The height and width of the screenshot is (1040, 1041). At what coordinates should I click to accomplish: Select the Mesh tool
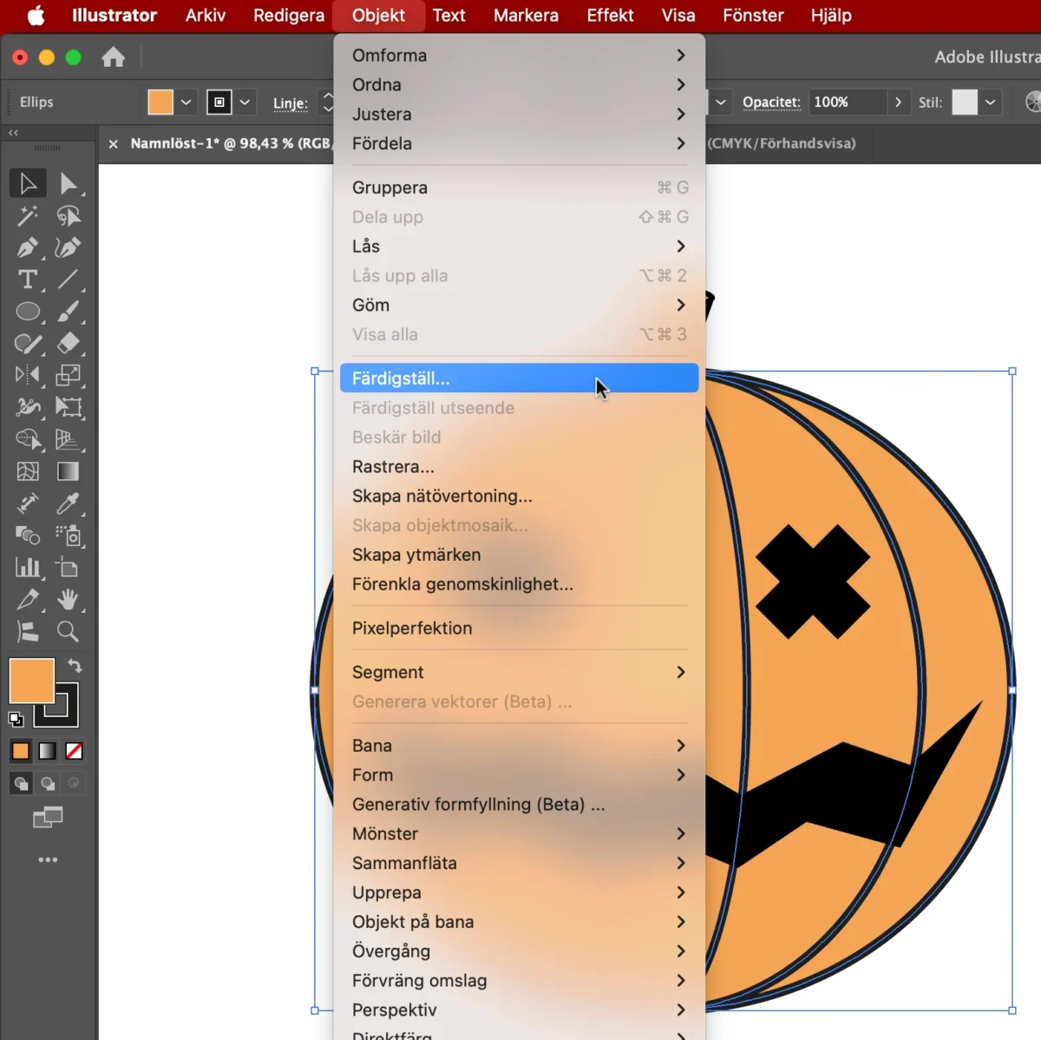click(28, 471)
